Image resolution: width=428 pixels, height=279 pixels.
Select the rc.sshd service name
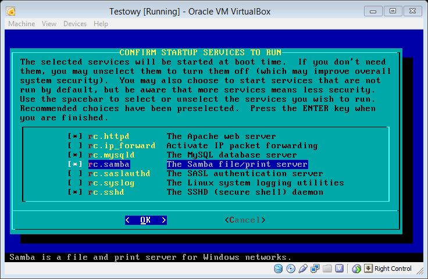(106, 192)
